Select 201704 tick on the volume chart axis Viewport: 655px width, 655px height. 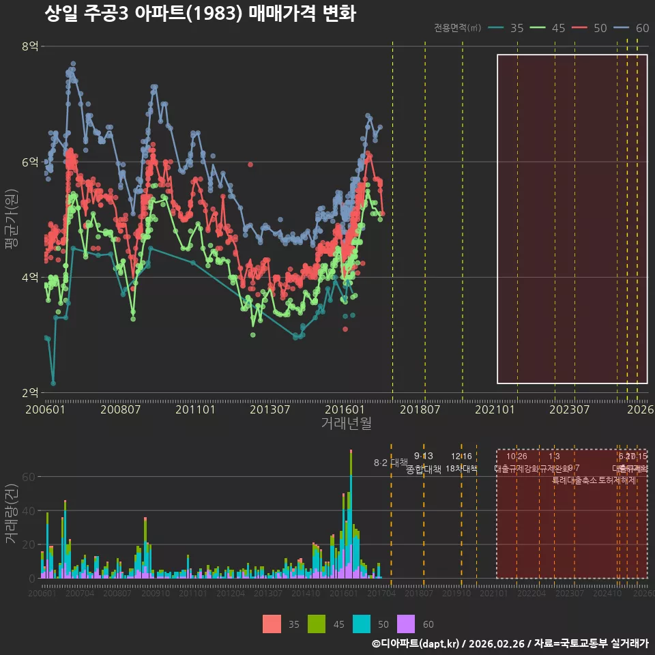click(x=381, y=593)
